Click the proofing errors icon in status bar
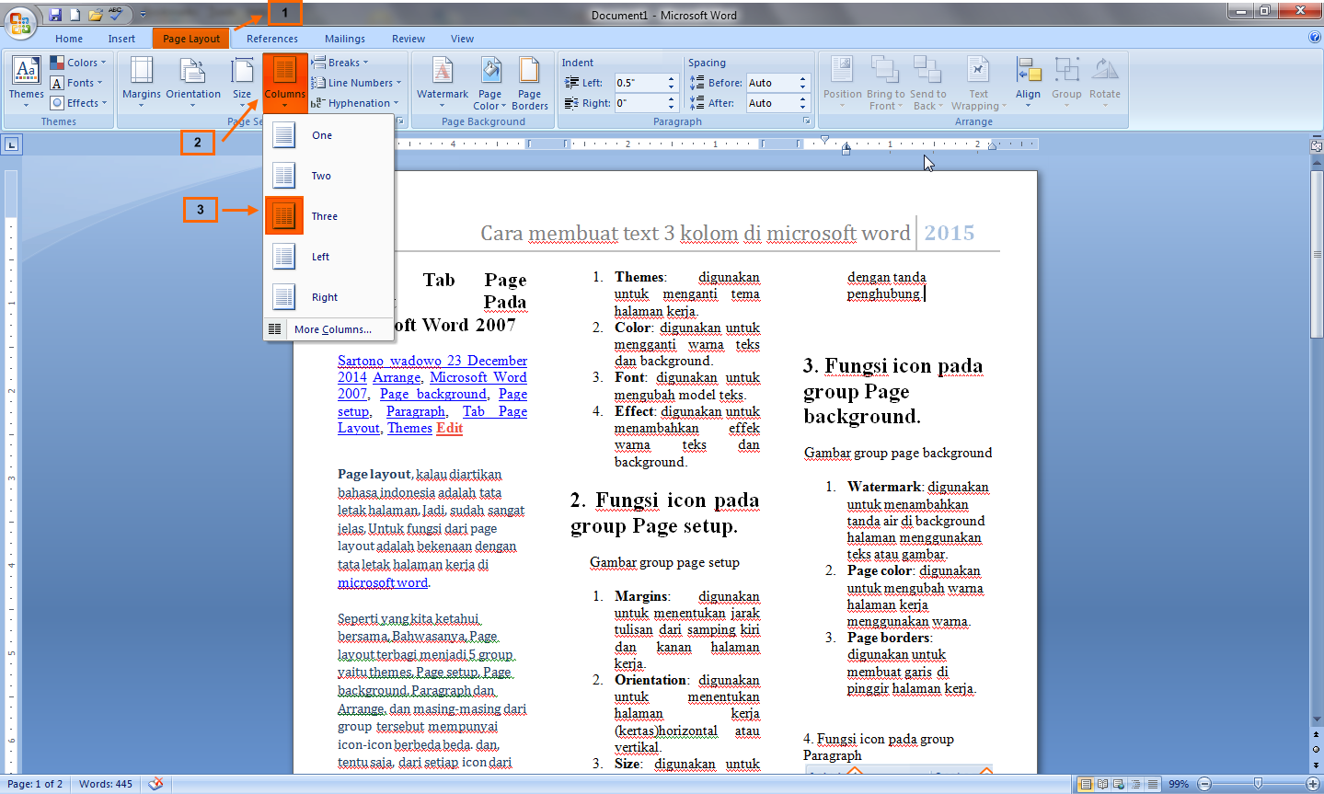1324x794 pixels. (x=156, y=784)
